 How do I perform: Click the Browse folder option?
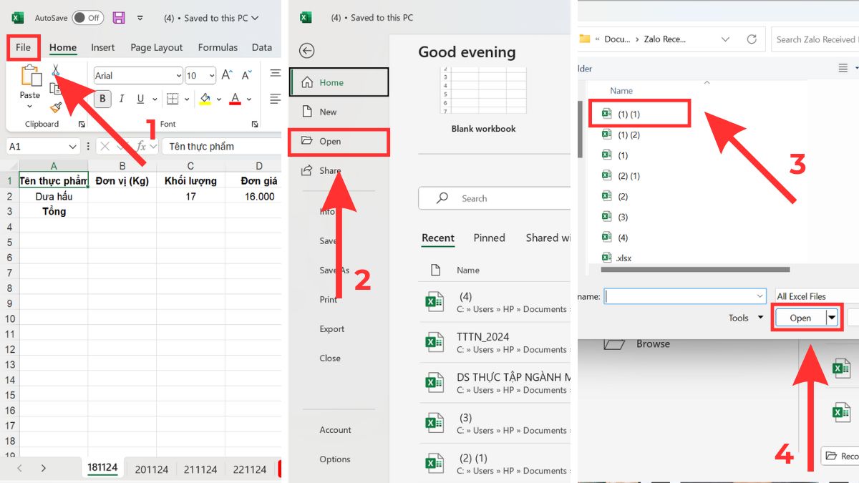pos(637,344)
